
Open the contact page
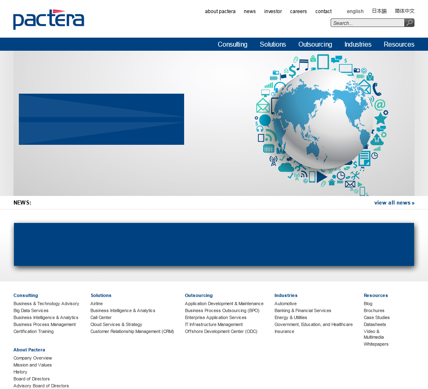tap(324, 11)
